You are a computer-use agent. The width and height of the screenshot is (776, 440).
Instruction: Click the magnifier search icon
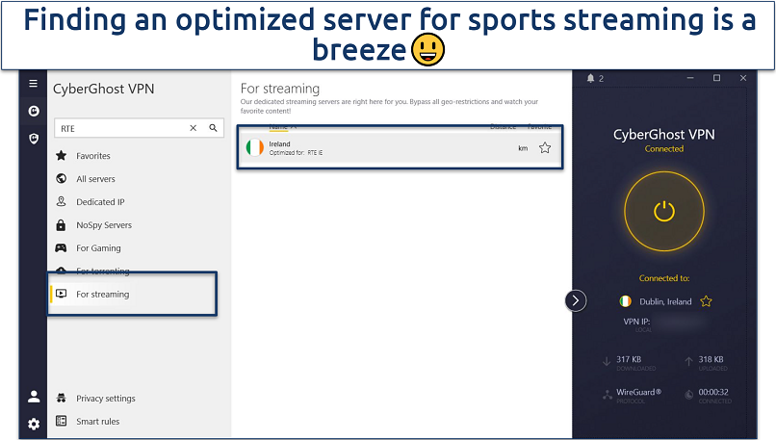pos(214,128)
